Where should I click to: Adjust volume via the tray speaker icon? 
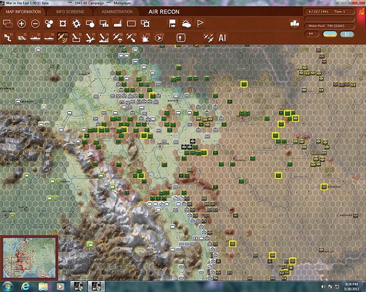[x=323, y=287]
